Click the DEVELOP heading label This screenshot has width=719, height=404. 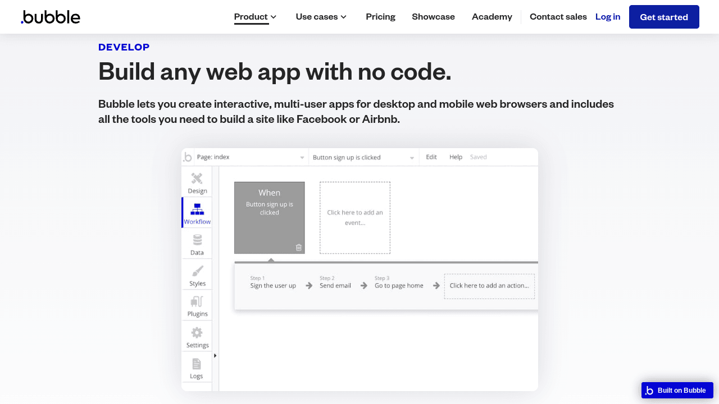click(124, 47)
